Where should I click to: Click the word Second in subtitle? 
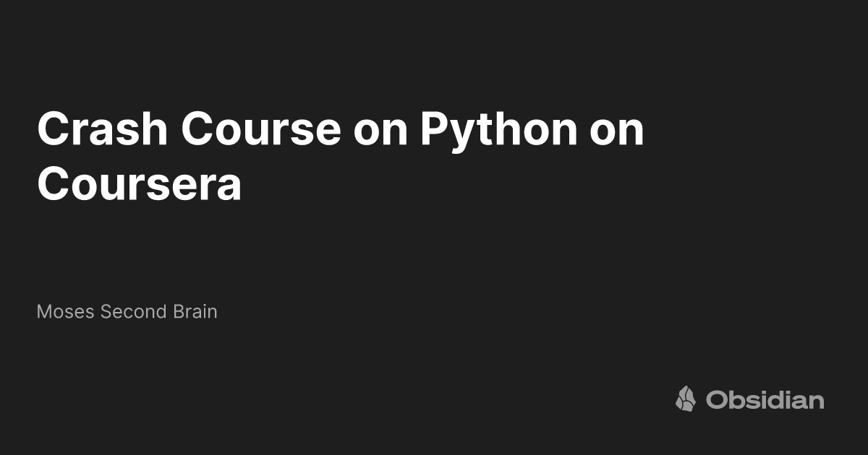pyautogui.click(x=134, y=312)
